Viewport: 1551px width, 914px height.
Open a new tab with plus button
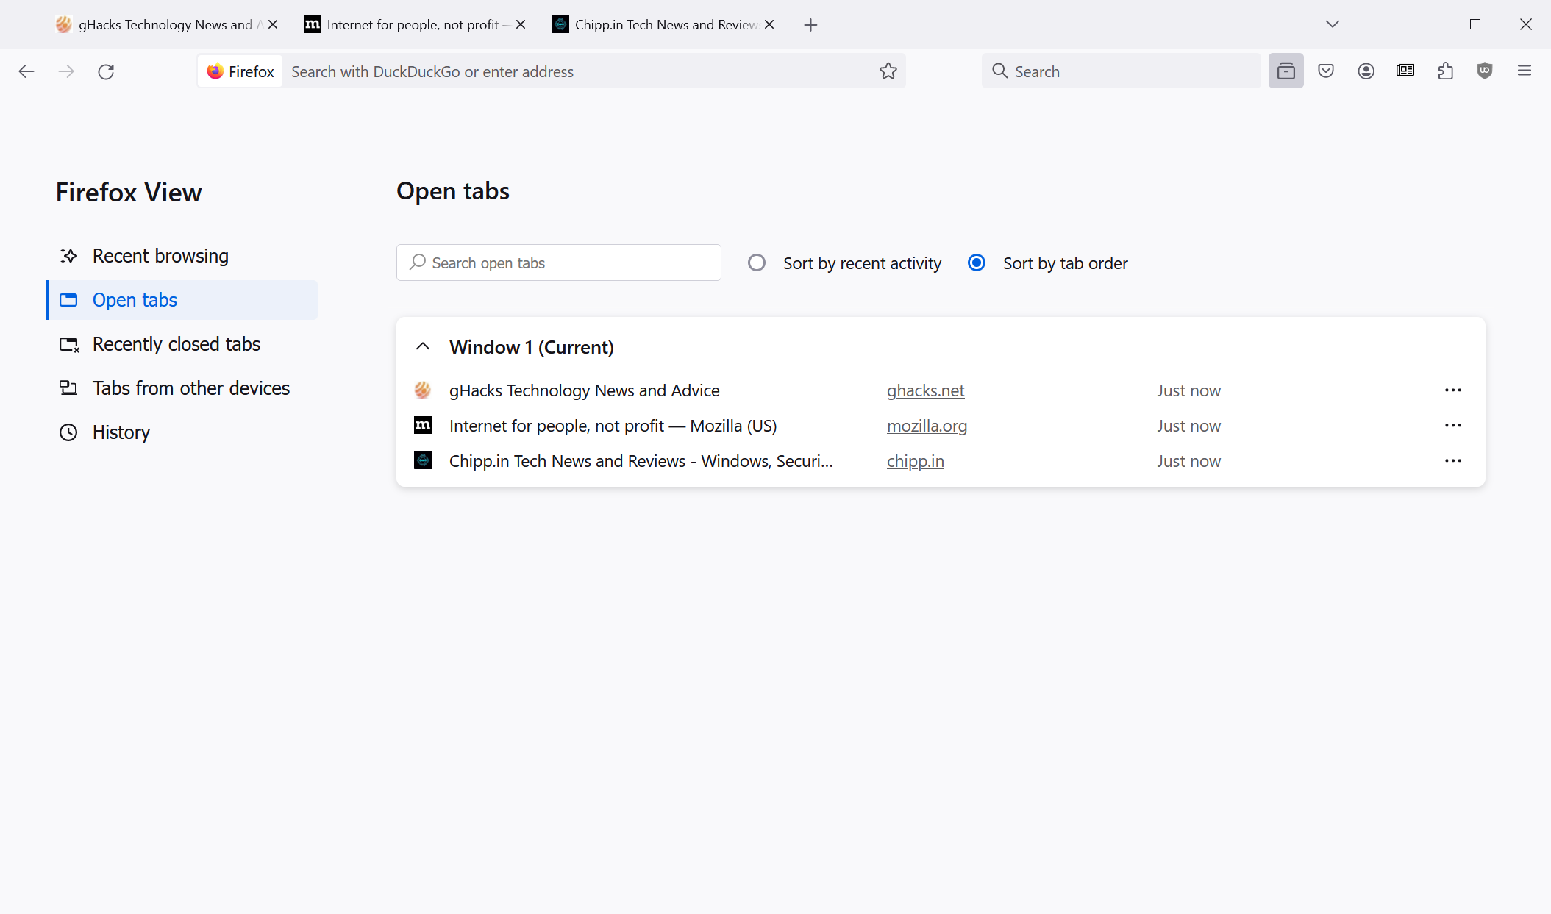[810, 25]
